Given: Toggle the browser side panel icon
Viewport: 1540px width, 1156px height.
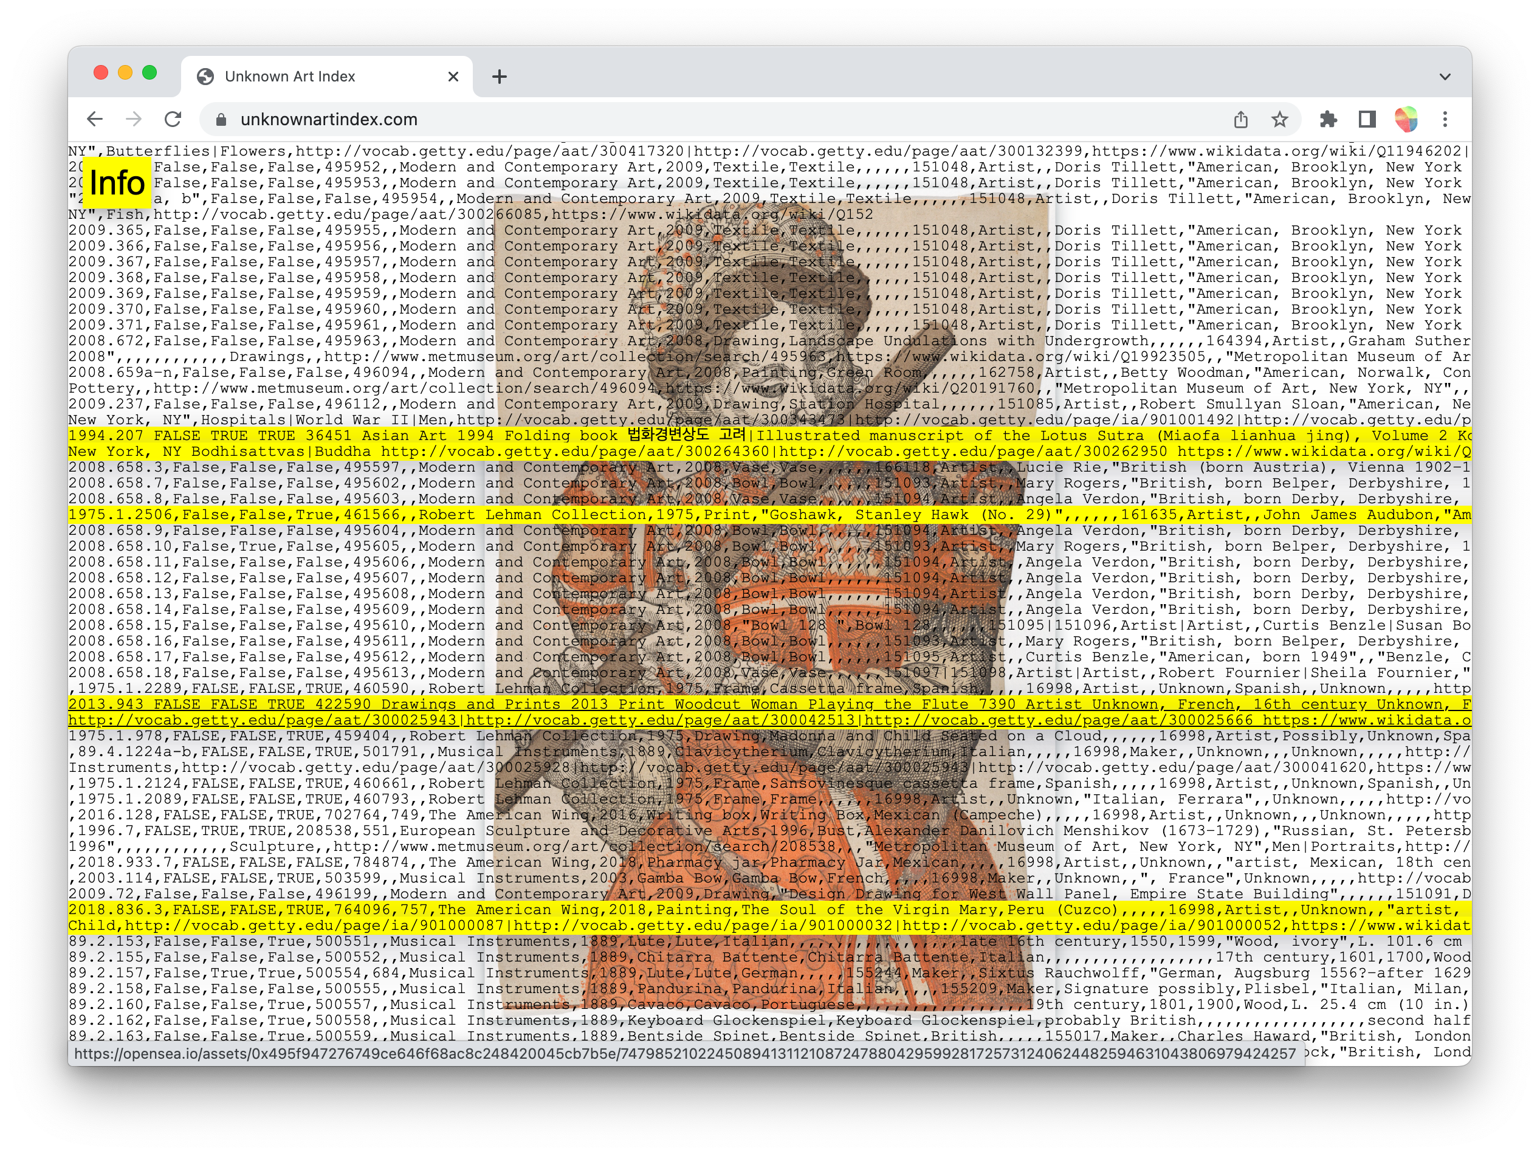Looking at the screenshot, I should [1367, 119].
